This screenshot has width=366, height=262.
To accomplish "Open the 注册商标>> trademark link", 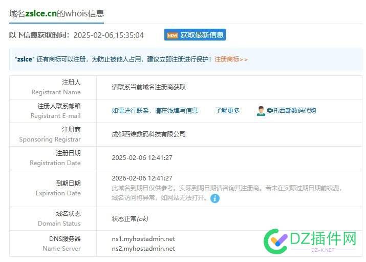I will 231,59.
